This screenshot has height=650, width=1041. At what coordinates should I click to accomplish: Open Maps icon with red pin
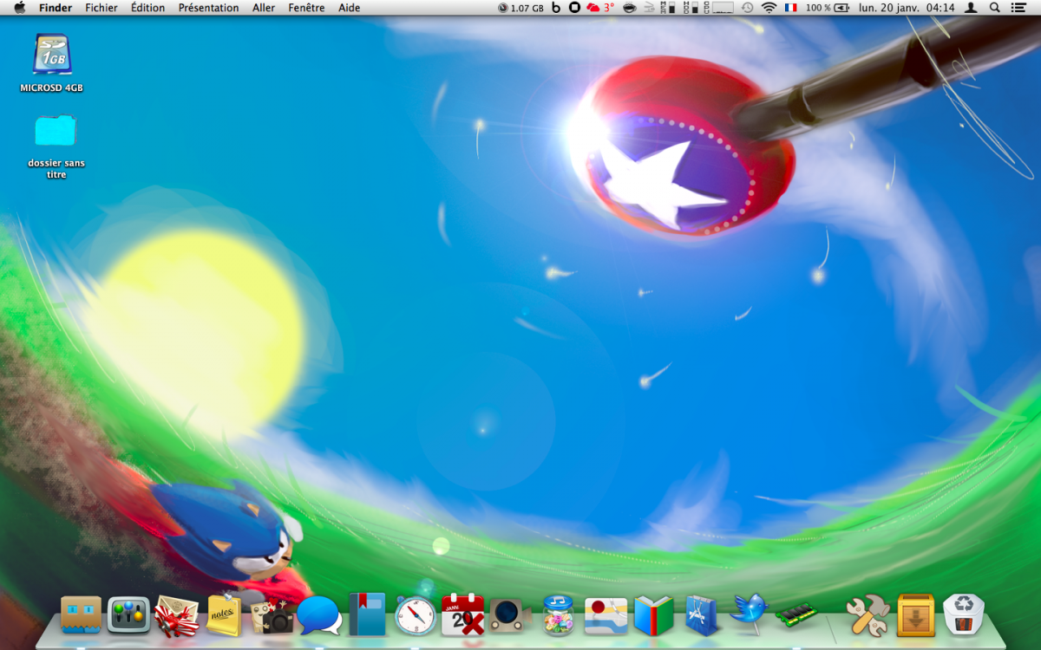pyautogui.click(x=606, y=616)
